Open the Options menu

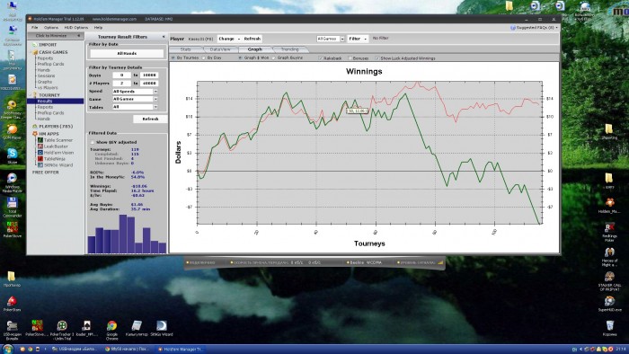(51, 28)
